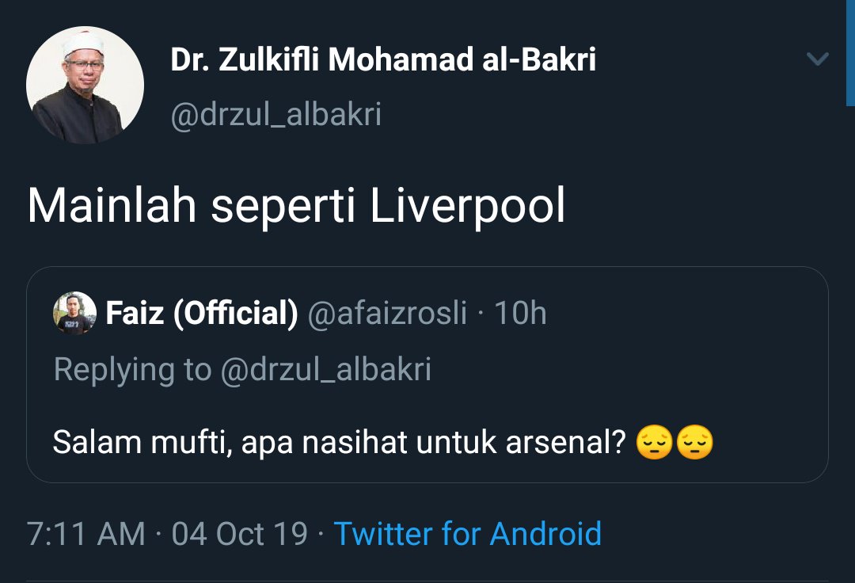The image size is (855, 583).
Task: Open the tweet options chevron menu
Action: (817, 59)
